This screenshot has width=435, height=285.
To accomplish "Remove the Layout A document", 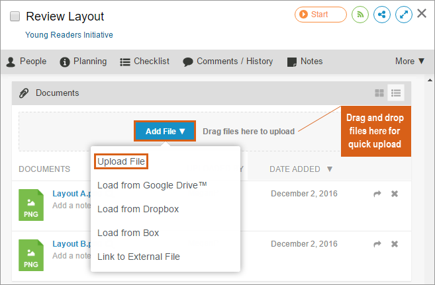I will click(x=395, y=194).
